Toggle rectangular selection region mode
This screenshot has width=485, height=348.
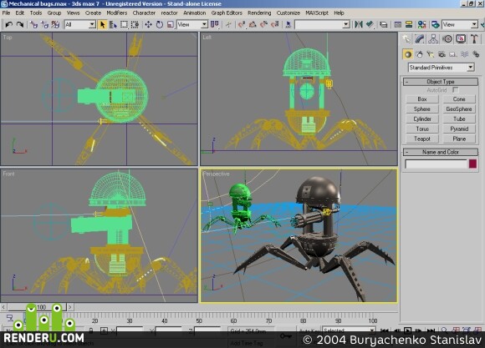[124, 24]
